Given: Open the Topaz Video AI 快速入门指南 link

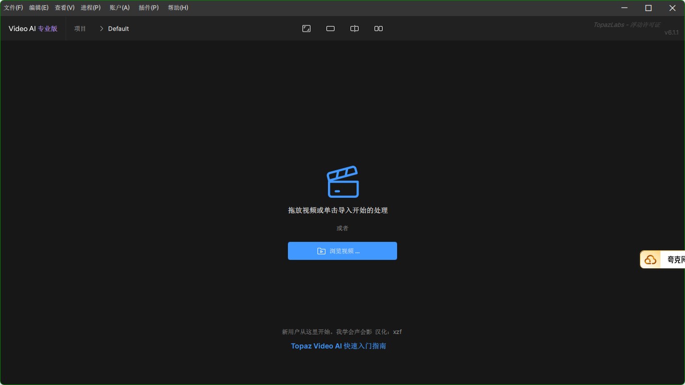Looking at the screenshot, I should click(x=338, y=346).
